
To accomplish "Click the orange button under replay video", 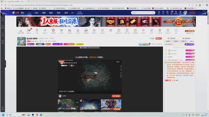I will coord(116,96).
